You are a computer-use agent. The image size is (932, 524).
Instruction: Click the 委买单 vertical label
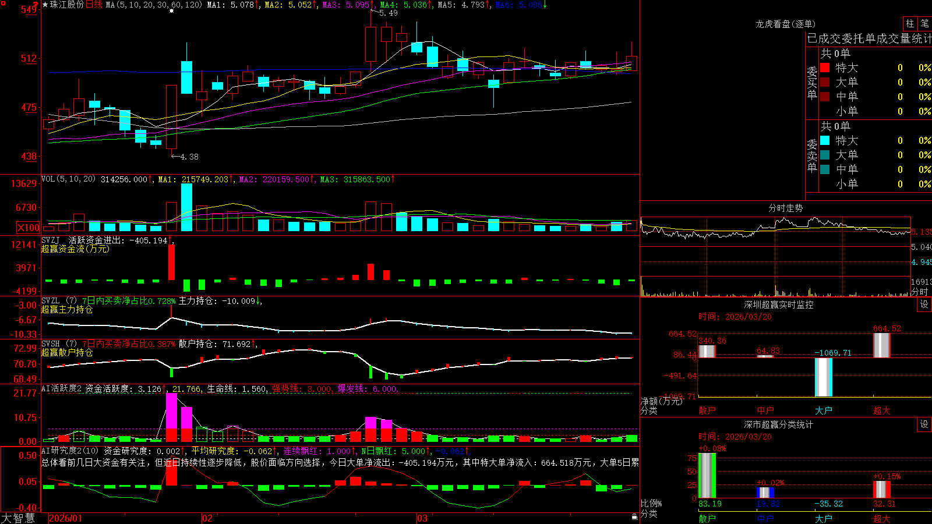coord(812,83)
